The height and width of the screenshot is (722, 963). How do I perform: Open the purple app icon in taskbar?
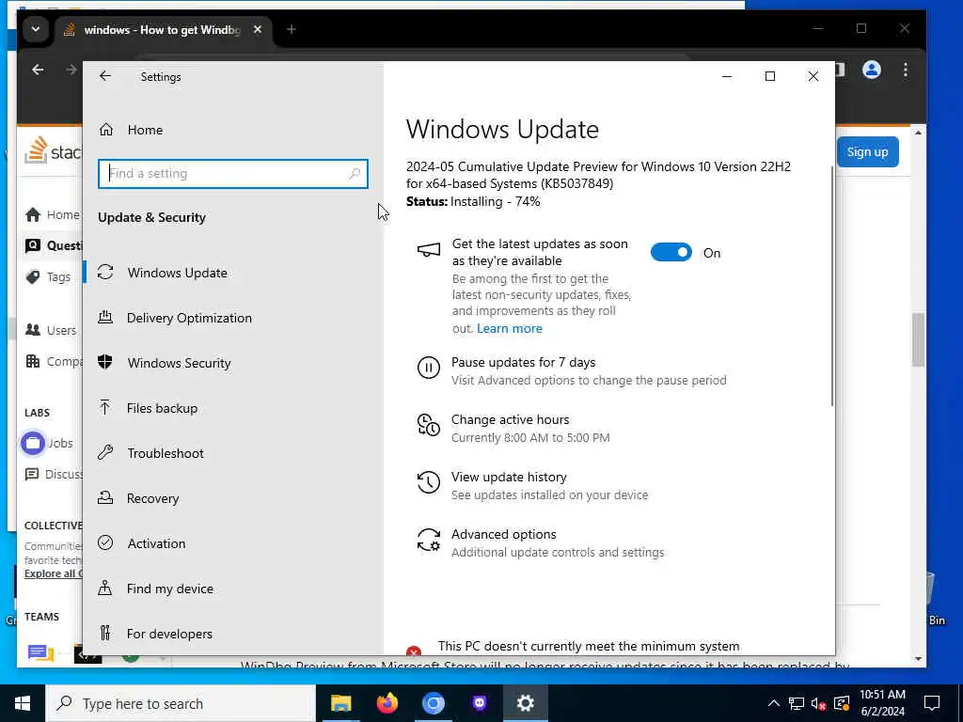click(480, 703)
